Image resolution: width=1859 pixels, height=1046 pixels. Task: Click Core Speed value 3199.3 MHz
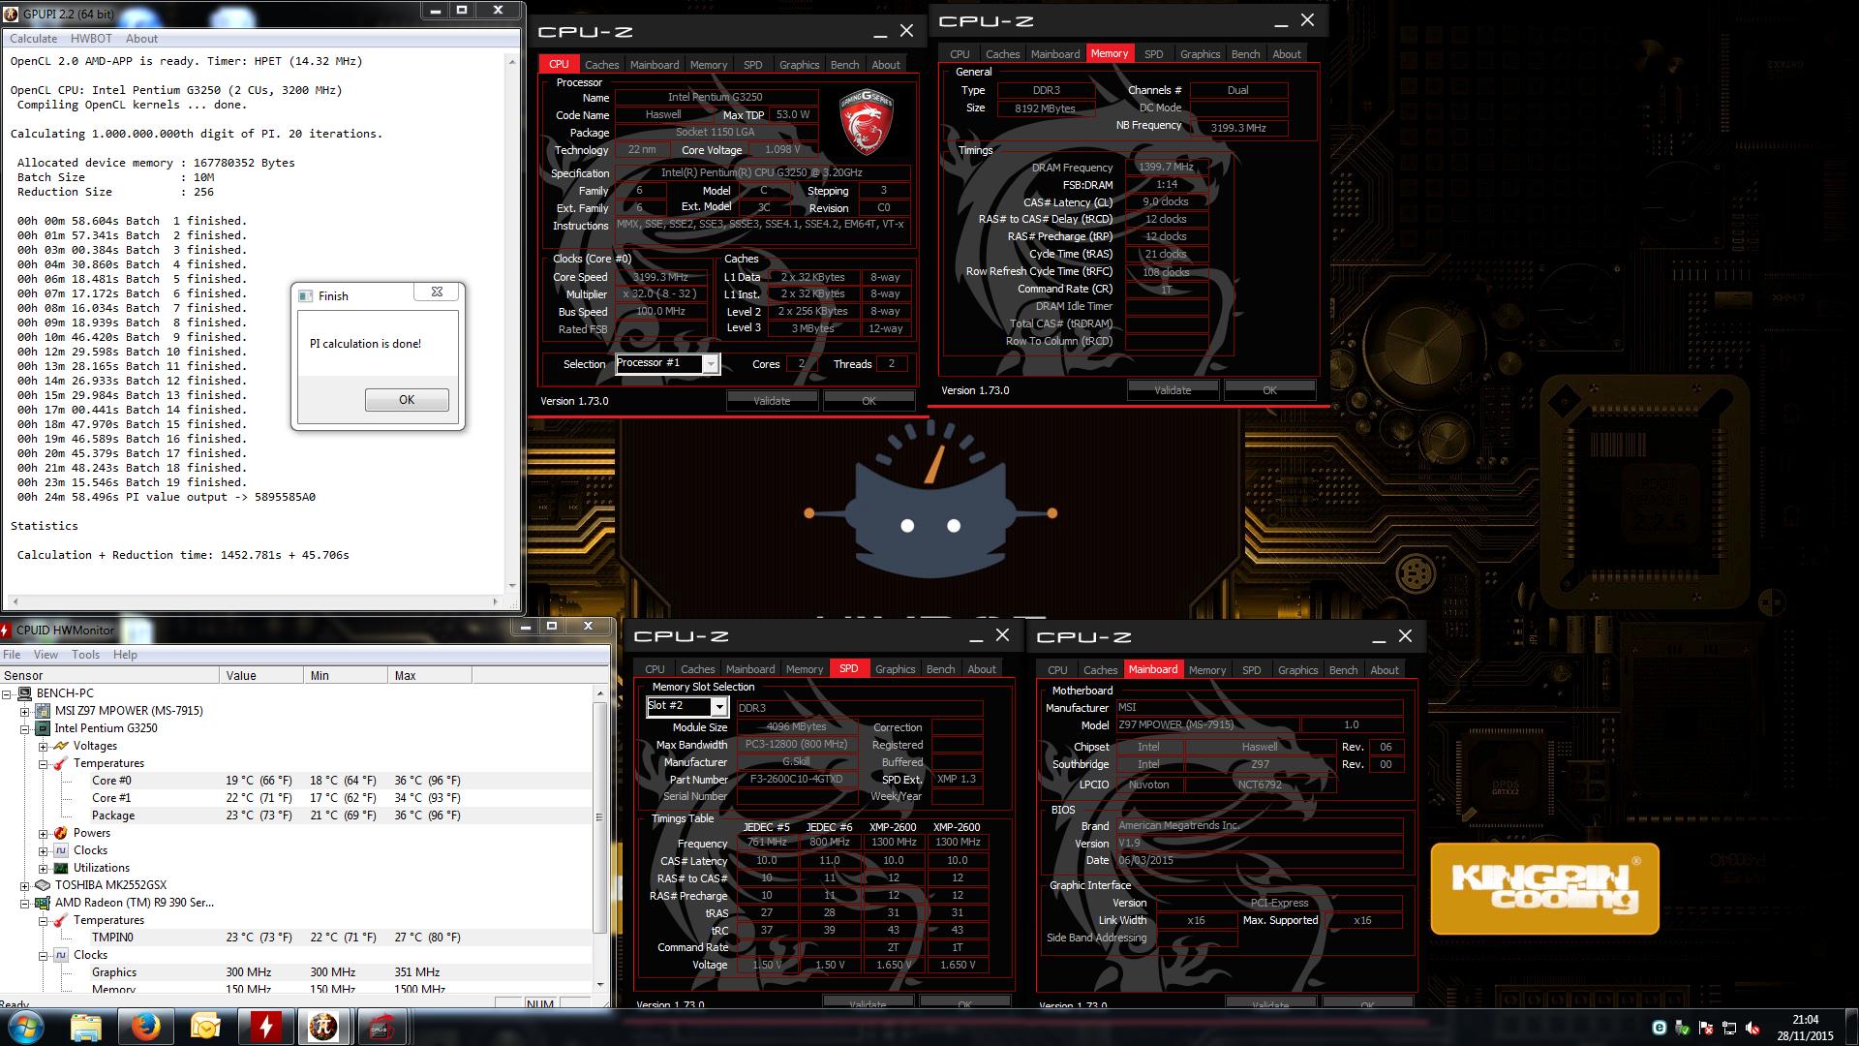(x=660, y=277)
